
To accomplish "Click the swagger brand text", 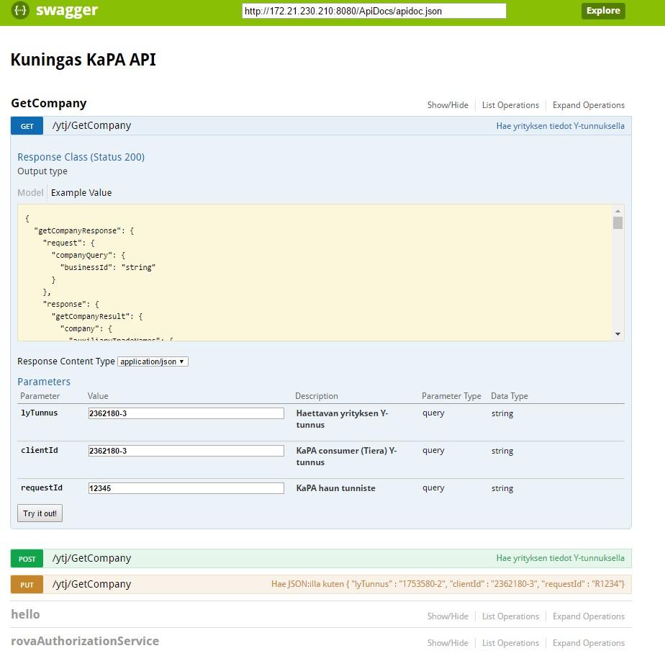I will 67,10.
